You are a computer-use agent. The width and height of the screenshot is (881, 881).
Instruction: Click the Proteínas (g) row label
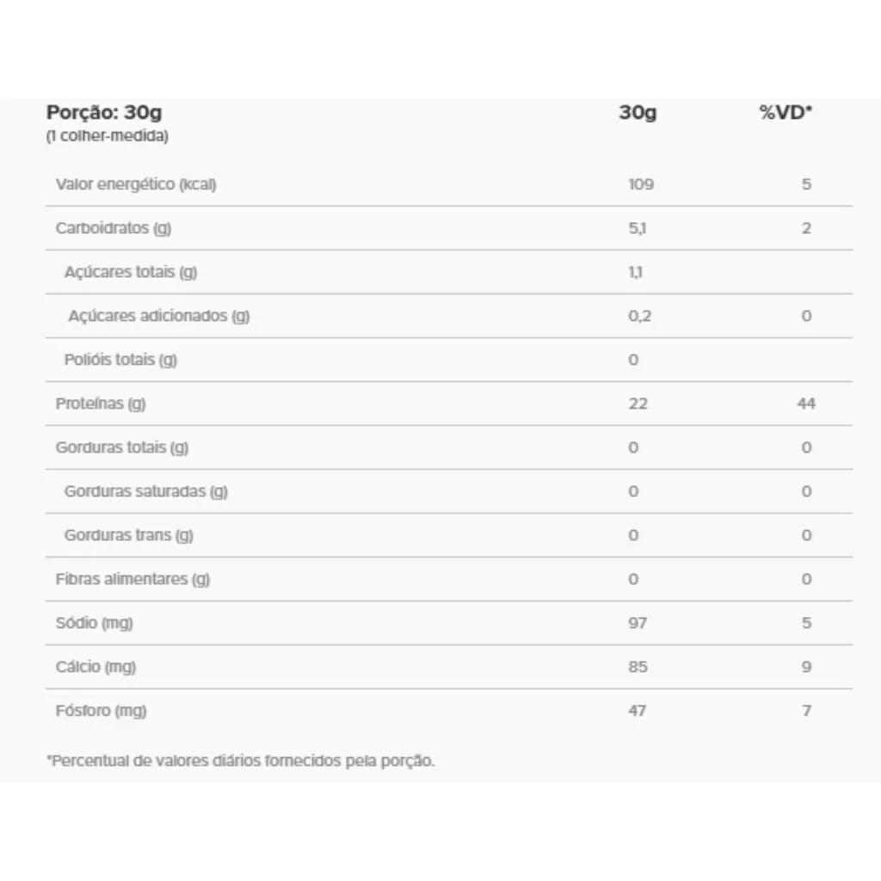[101, 404]
